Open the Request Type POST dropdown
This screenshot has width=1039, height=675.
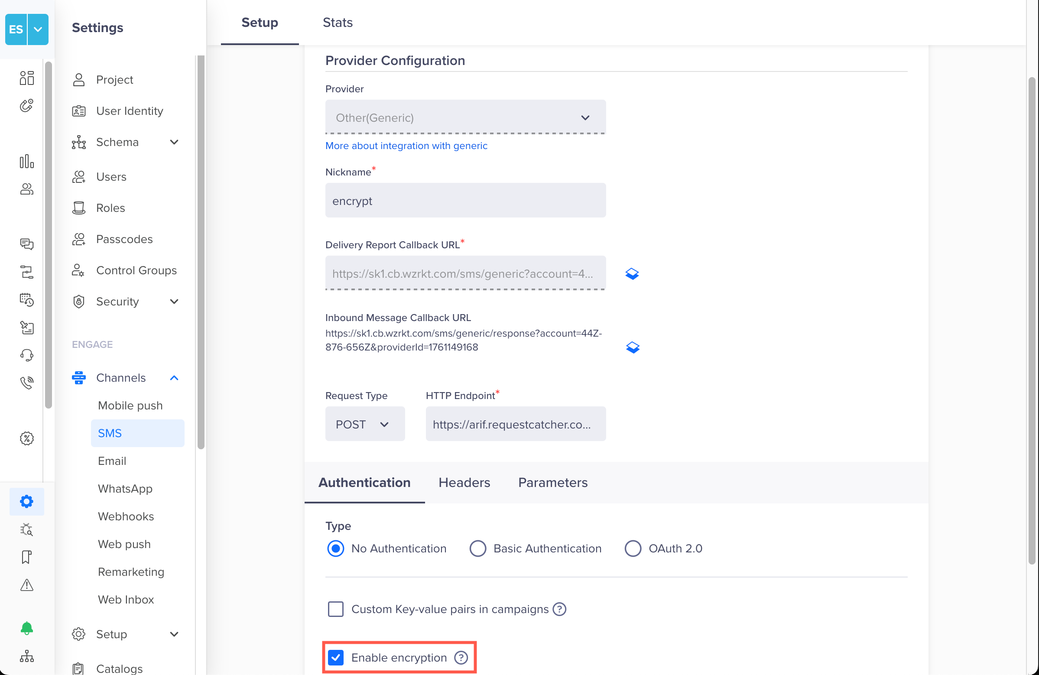coord(364,424)
